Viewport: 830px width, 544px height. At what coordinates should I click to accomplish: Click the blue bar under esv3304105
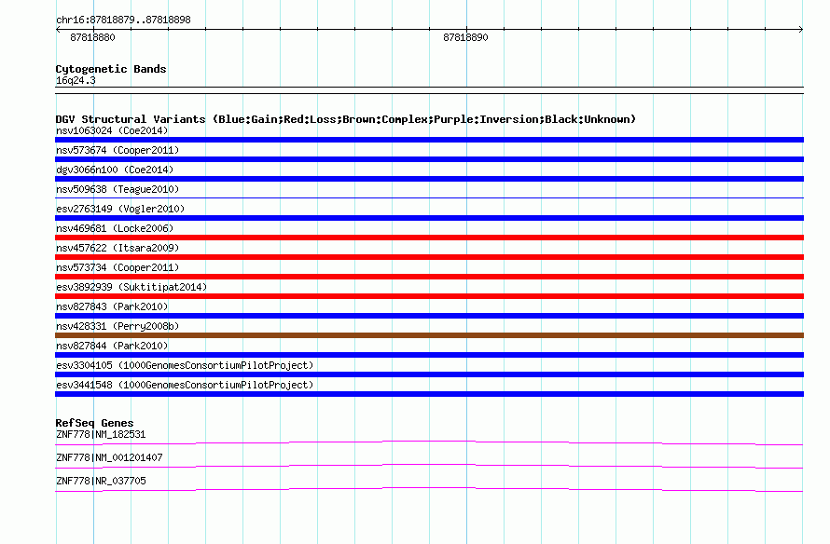point(429,374)
